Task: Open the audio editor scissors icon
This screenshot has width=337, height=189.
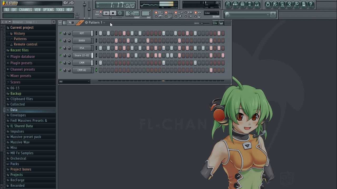Action: click(289, 4)
